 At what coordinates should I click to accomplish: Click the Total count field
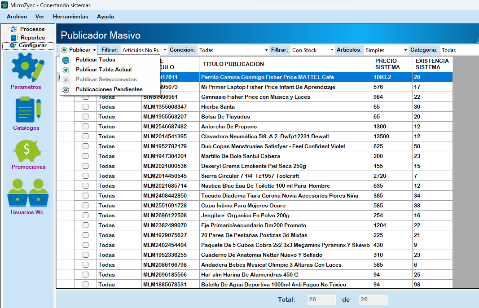pos(321,299)
